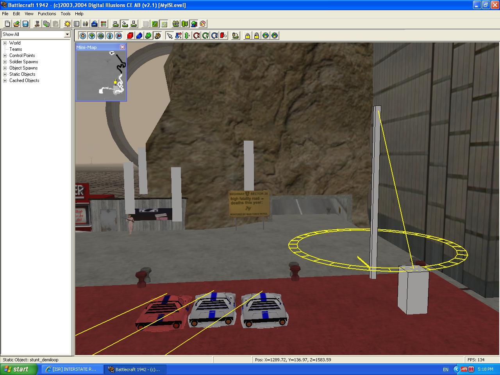Open lighting settings via the sun icon

68,24
